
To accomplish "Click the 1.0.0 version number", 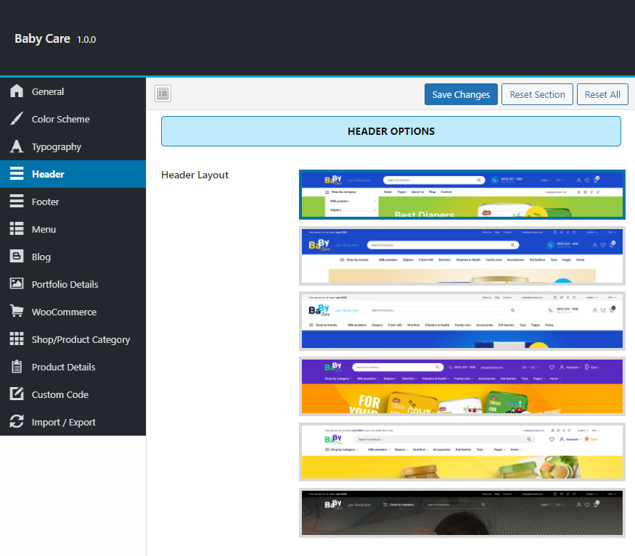I will click(86, 40).
